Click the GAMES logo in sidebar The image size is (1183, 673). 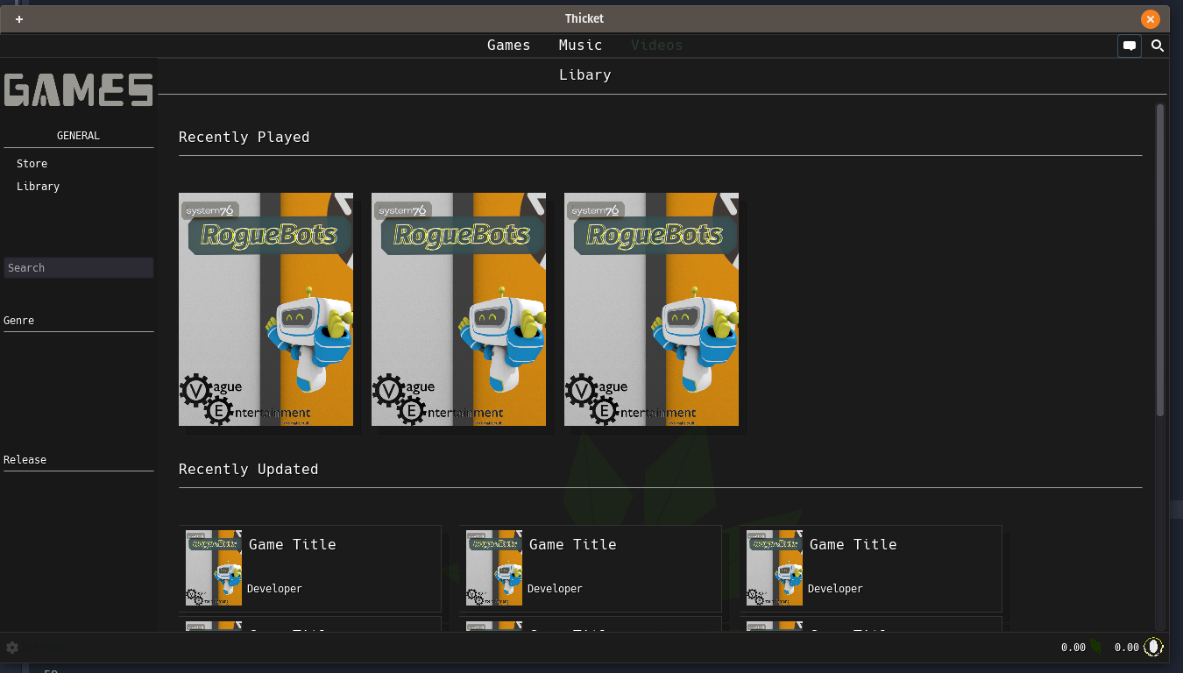(78, 90)
